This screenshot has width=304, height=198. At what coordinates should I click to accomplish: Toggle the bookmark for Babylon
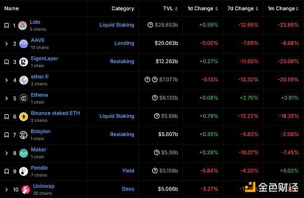click(7, 135)
